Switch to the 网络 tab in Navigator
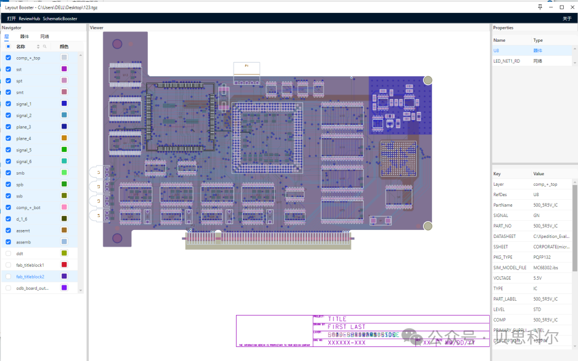 [44, 36]
